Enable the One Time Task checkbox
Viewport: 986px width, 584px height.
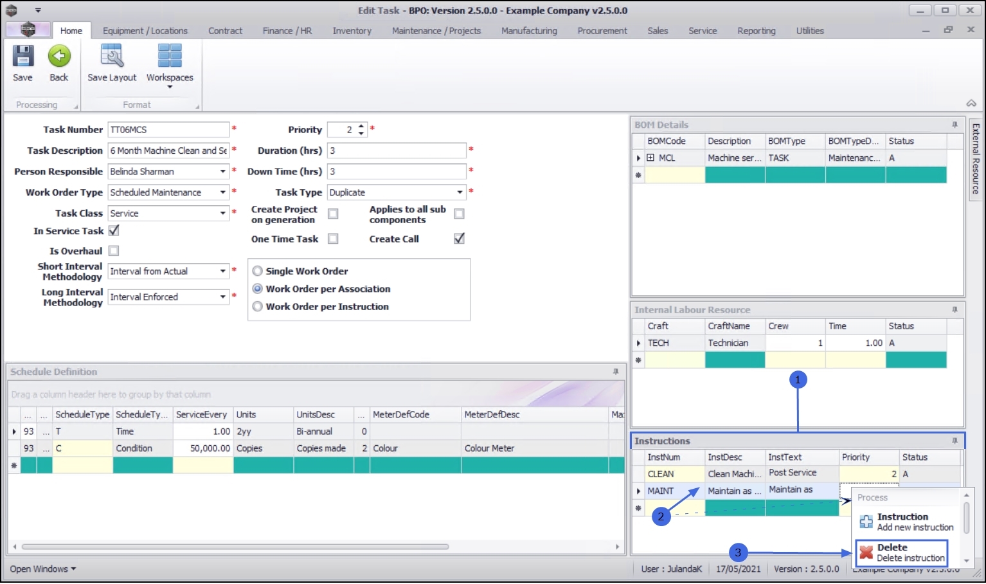click(333, 239)
